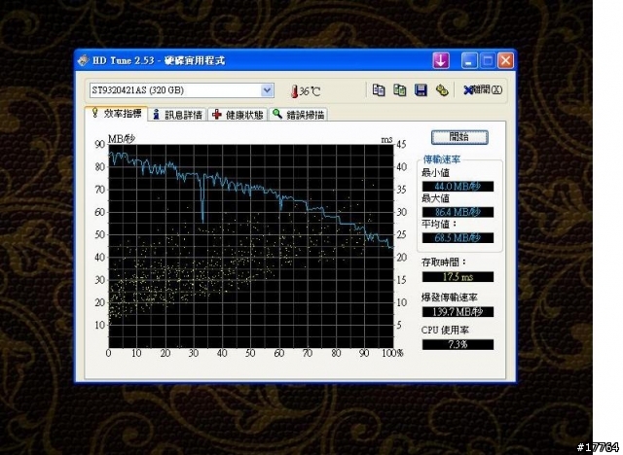Switch to the 健康狀態 health tab

pos(238,115)
